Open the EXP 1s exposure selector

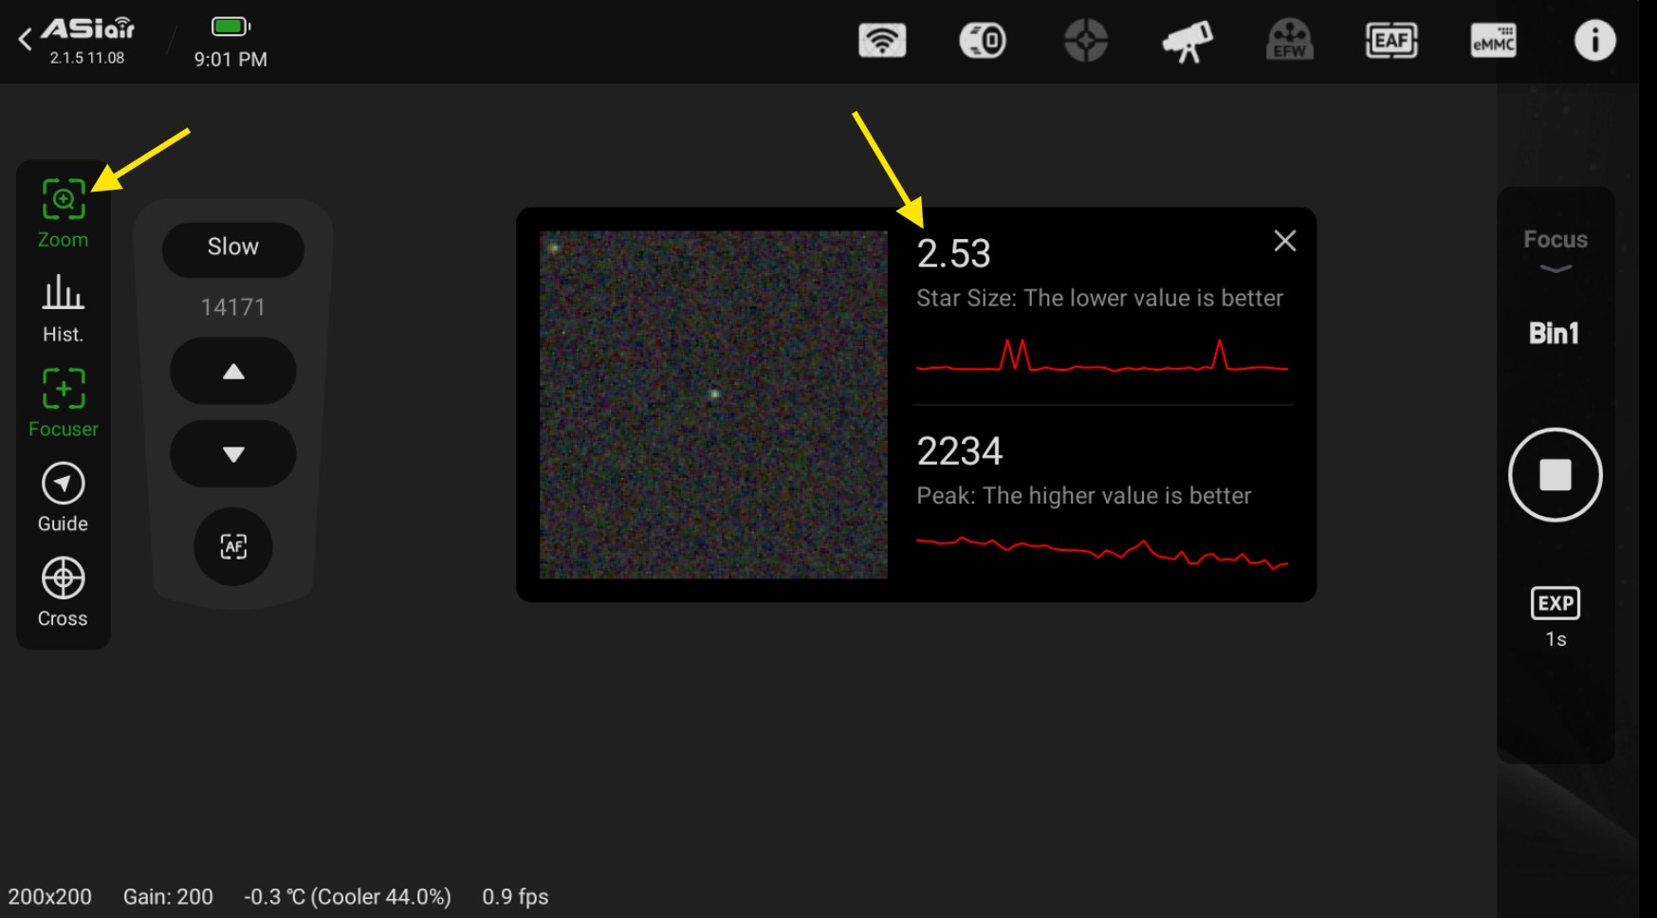coord(1555,616)
